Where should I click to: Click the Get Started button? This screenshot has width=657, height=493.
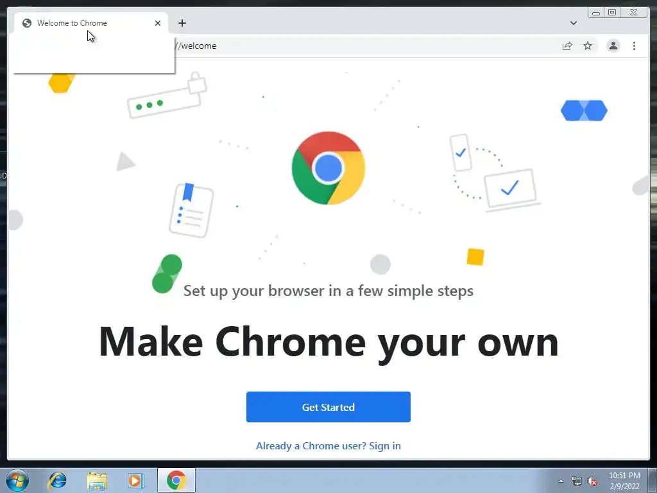click(328, 406)
